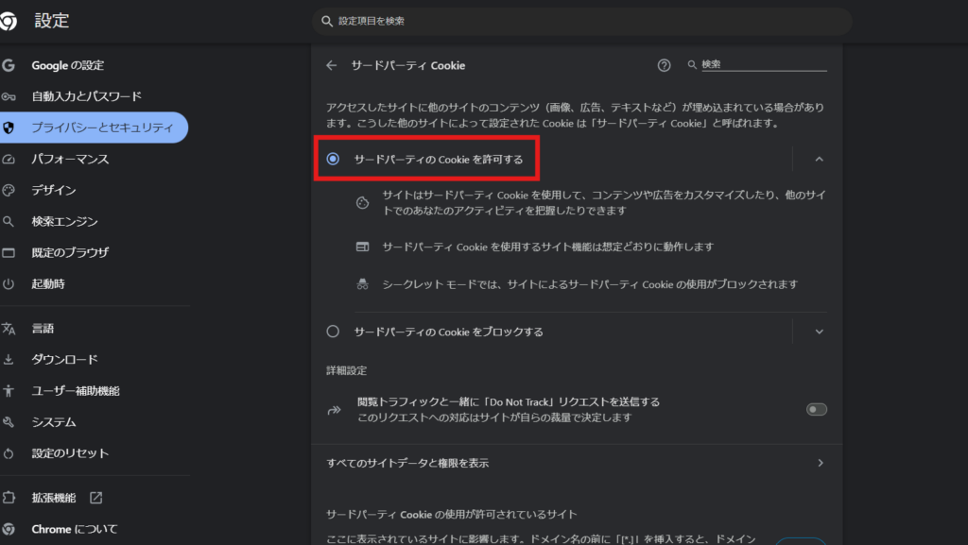Click サードパーティ Cookie の使用が許可されているサイト heading
This screenshot has height=545, width=968.
[451, 514]
